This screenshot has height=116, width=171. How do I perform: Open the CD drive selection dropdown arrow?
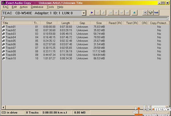pos(84,13)
